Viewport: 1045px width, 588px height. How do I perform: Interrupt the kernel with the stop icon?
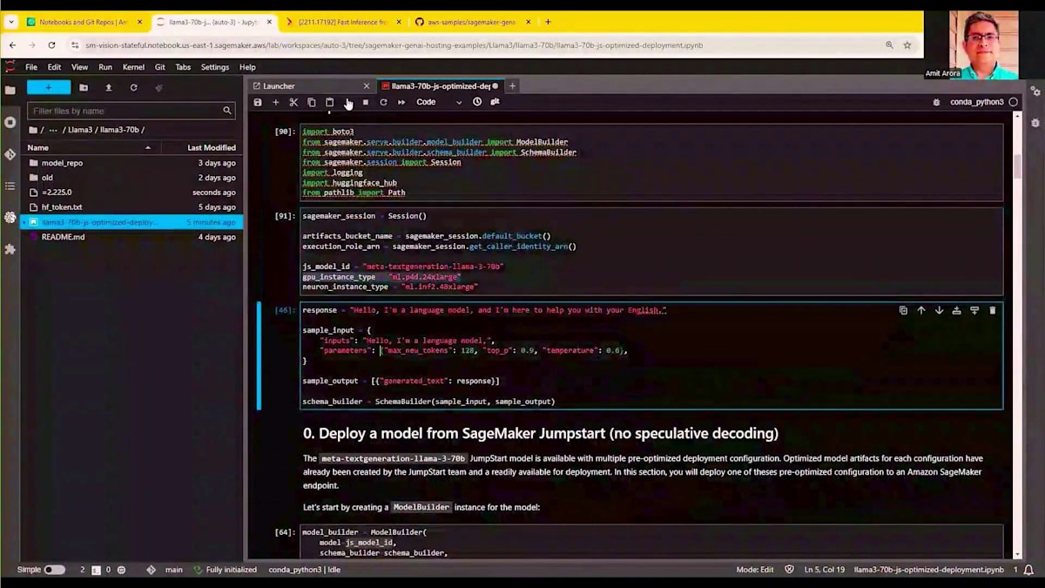click(x=366, y=102)
